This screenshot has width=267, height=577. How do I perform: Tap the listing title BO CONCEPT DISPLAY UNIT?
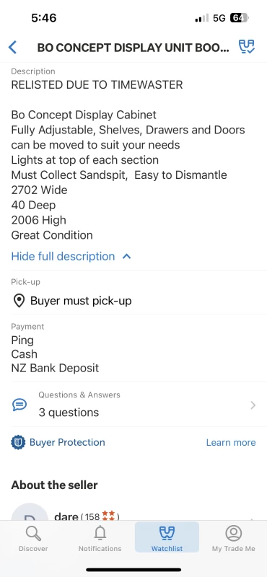tap(133, 48)
